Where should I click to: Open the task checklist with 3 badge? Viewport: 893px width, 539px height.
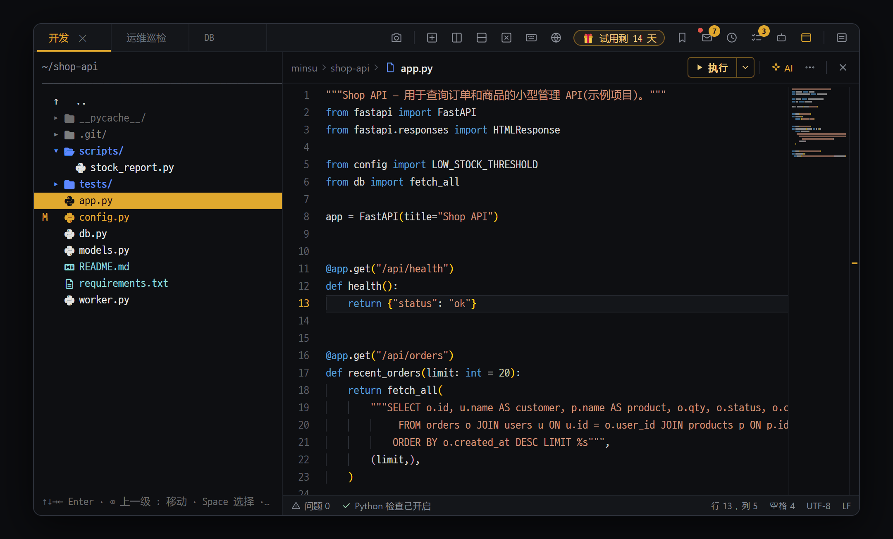(757, 38)
